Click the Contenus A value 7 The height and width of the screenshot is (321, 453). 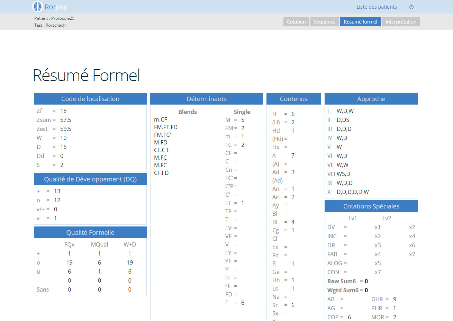point(293,155)
